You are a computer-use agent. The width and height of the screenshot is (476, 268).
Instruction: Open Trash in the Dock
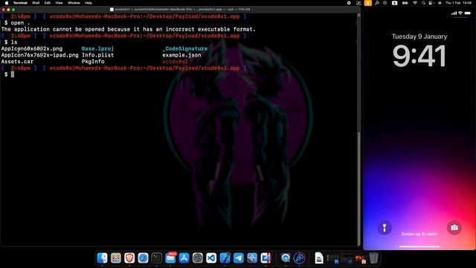(373, 258)
